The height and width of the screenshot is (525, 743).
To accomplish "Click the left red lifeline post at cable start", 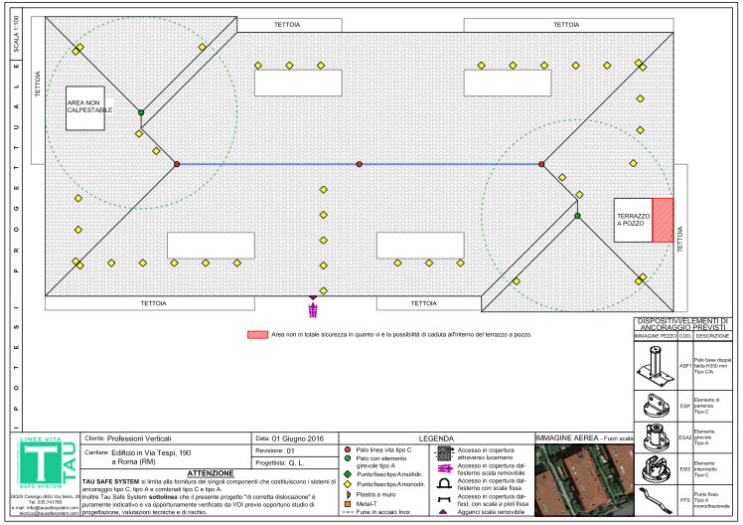I will click(177, 164).
